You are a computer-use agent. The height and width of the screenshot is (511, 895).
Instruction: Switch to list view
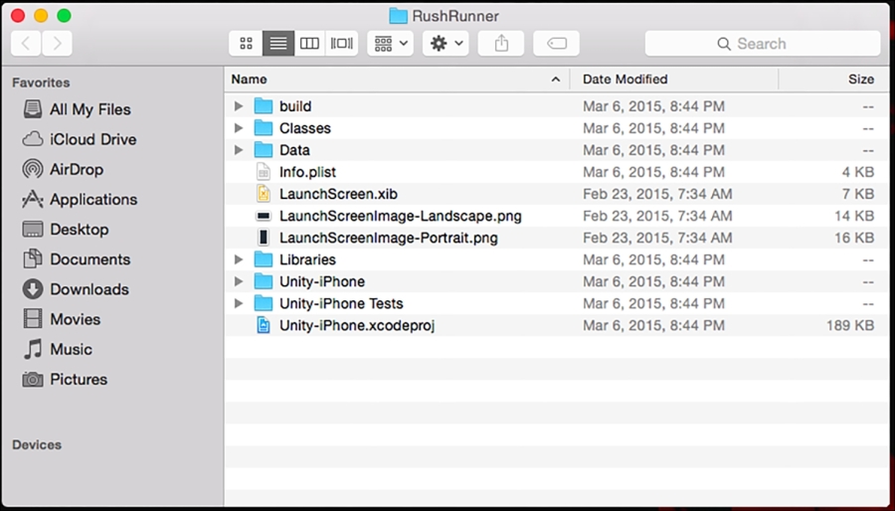pyautogui.click(x=278, y=44)
